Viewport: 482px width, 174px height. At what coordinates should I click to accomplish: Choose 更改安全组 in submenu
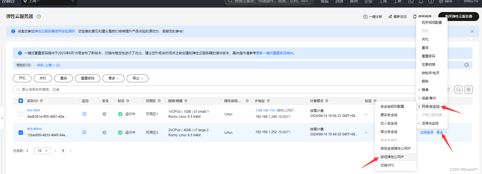click(x=395, y=115)
